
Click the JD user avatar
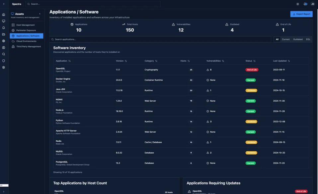[313, 4]
